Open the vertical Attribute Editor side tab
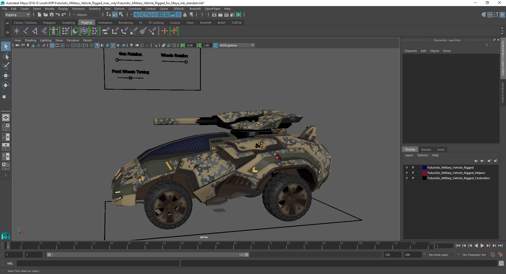 coord(503,92)
